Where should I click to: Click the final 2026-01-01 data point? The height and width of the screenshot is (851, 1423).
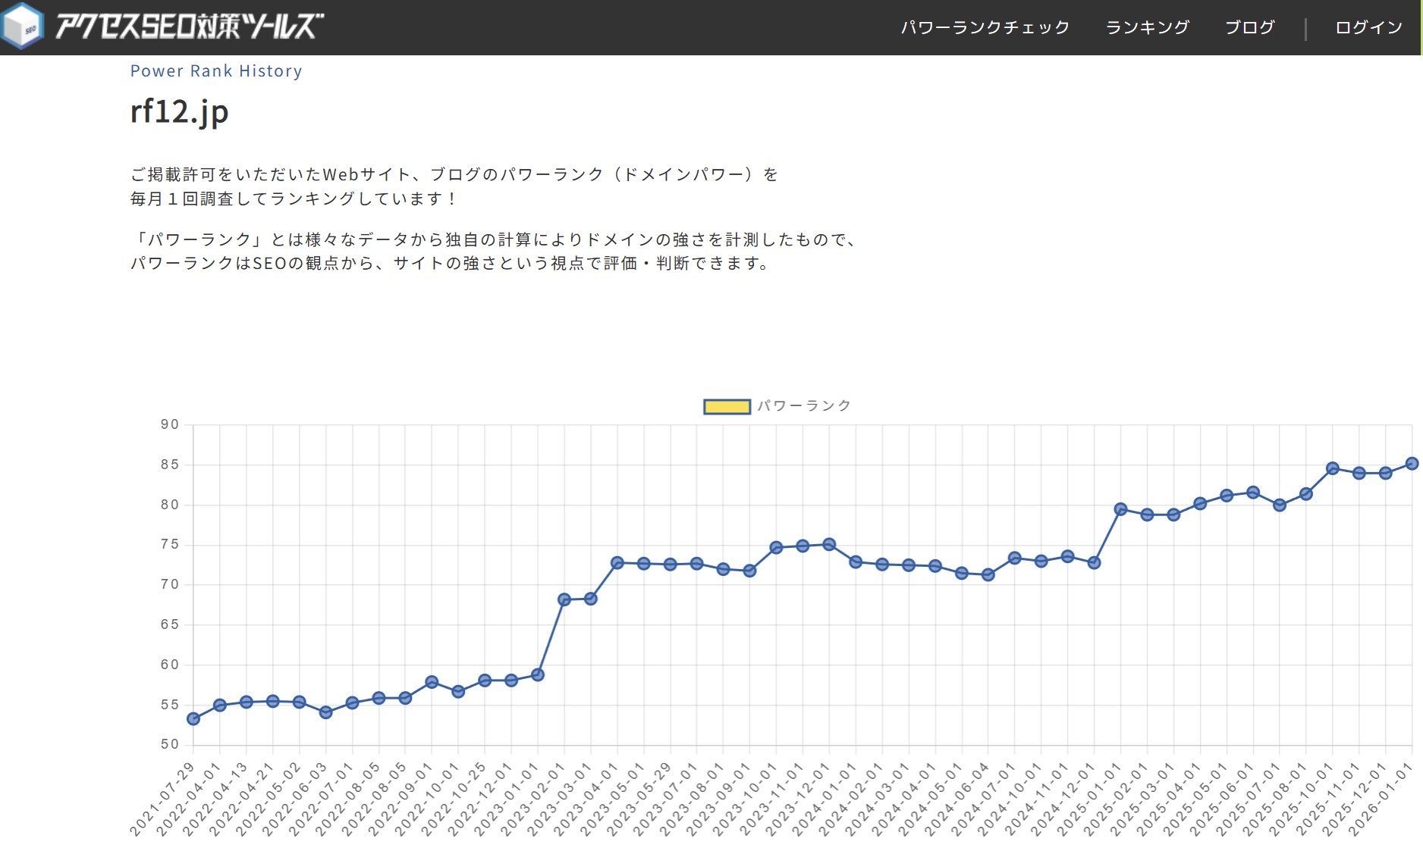(1412, 464)
